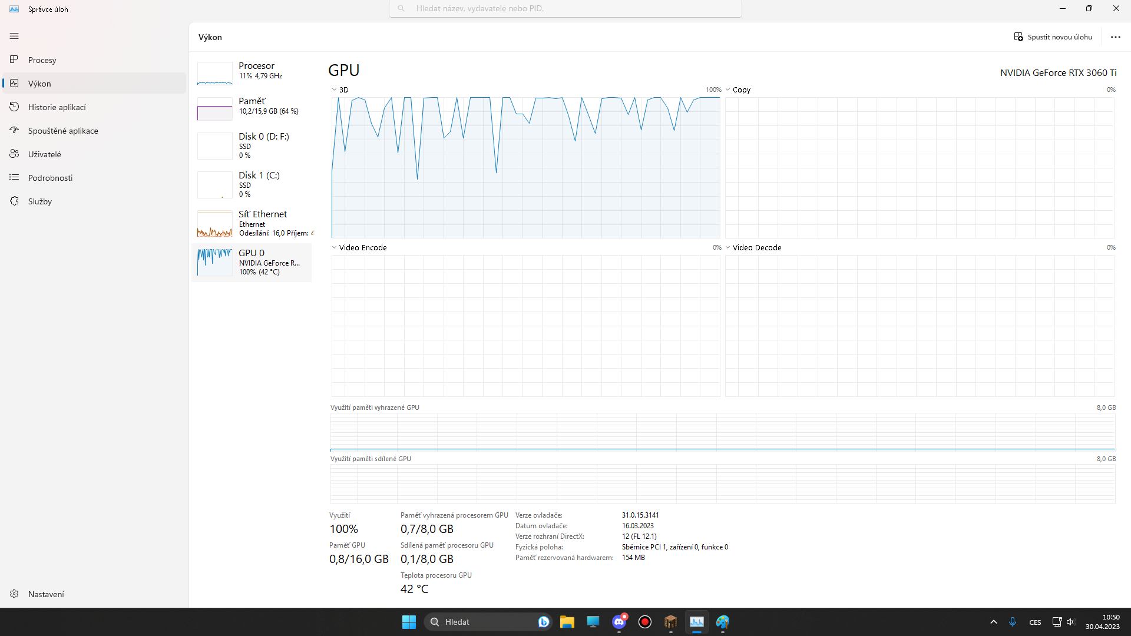Open File Explorer from the taskbar

(x=567, y=622)
